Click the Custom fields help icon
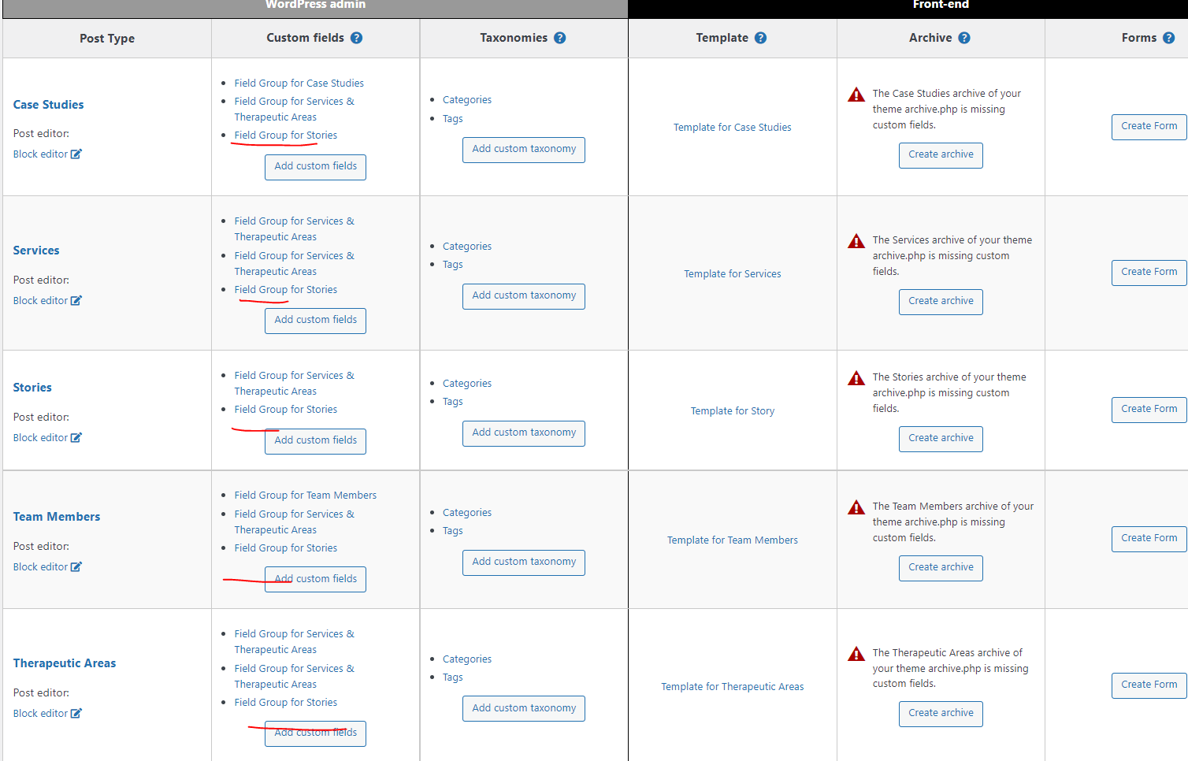Viewport: 1188px width, 761px height. point(356,38)
